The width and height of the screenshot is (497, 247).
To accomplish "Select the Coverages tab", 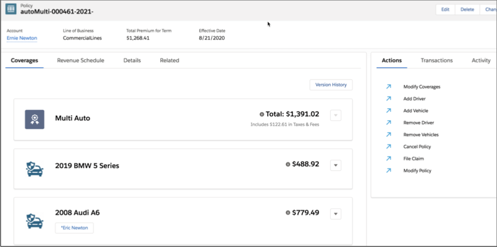I will pyautogui.click(x=24, y=60).
